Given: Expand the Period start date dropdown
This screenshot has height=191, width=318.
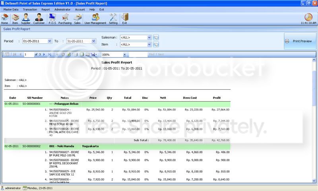Looking at the screenshot, I should point(50,41).
